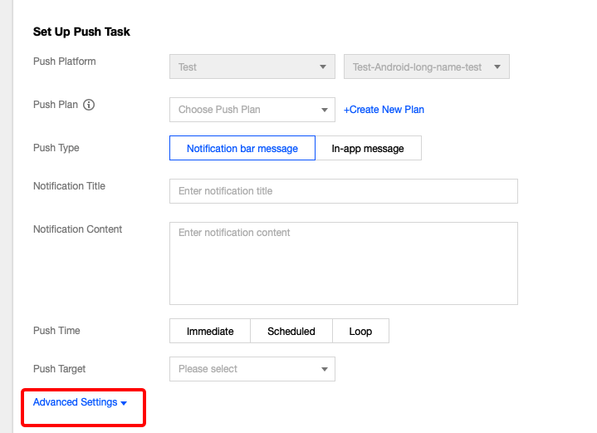Click the Set Up Push Task heading
The image size is (597, 433).
[x=81, y=32]
